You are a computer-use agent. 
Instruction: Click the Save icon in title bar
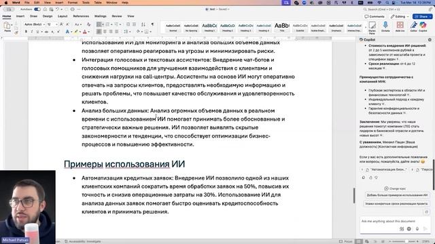[x=52, y=9]
